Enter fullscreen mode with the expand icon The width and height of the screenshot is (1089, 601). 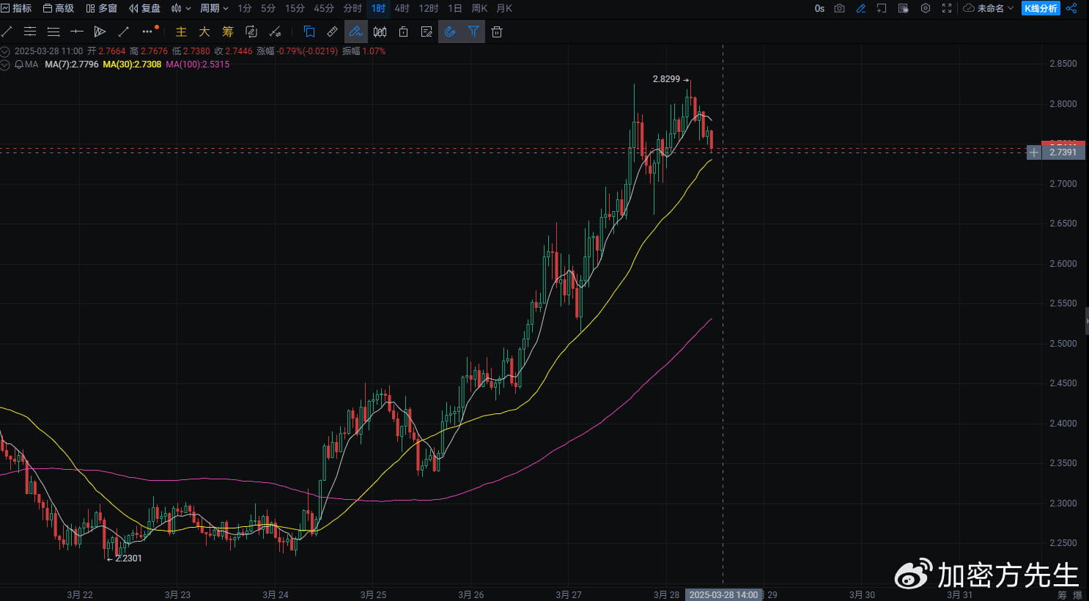pos(947,8)
